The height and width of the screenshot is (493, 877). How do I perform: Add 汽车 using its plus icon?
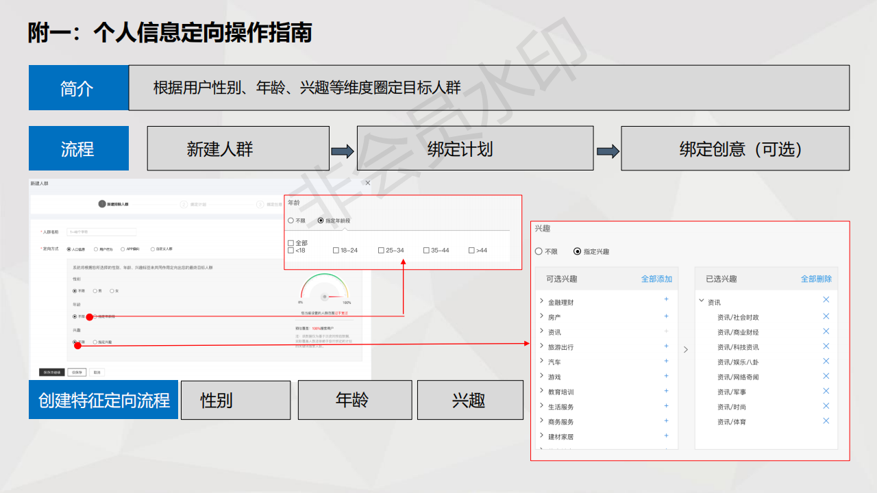tap(666, 361)
